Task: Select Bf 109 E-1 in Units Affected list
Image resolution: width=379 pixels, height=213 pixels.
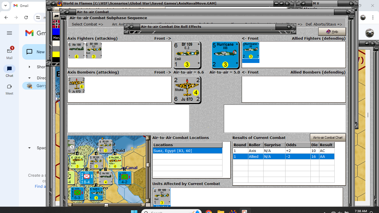Action: (x=162, y=197)
